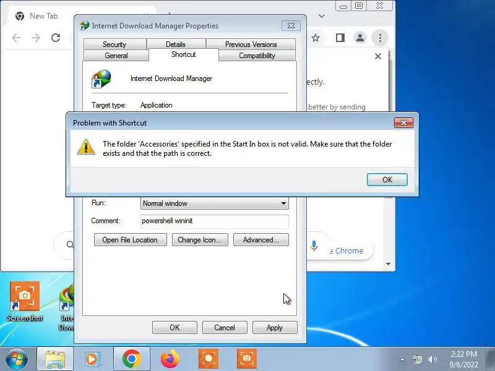This screenshot has height=371, width=495.
Task: Open the Windows Start menu
Action: tap(17, 359)
